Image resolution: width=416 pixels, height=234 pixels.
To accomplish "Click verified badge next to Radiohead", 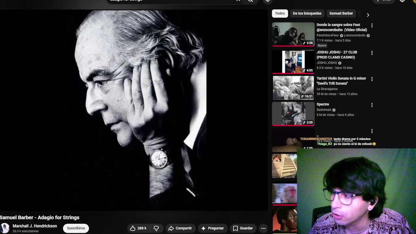I will 334,110.
